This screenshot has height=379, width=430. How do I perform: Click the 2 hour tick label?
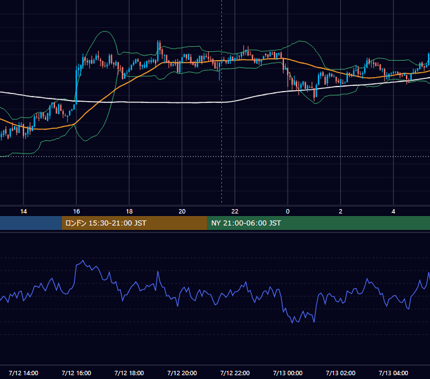tap(341, 212)
